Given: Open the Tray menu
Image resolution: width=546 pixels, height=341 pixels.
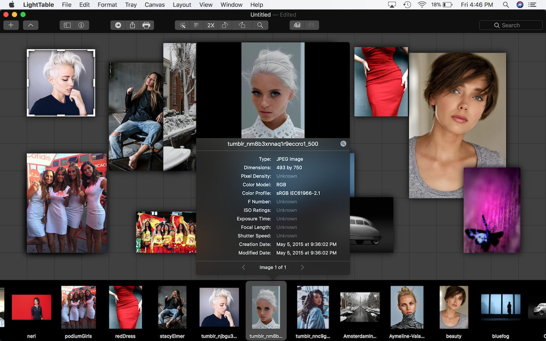Looking at the screenshot, I should [131, 5].
